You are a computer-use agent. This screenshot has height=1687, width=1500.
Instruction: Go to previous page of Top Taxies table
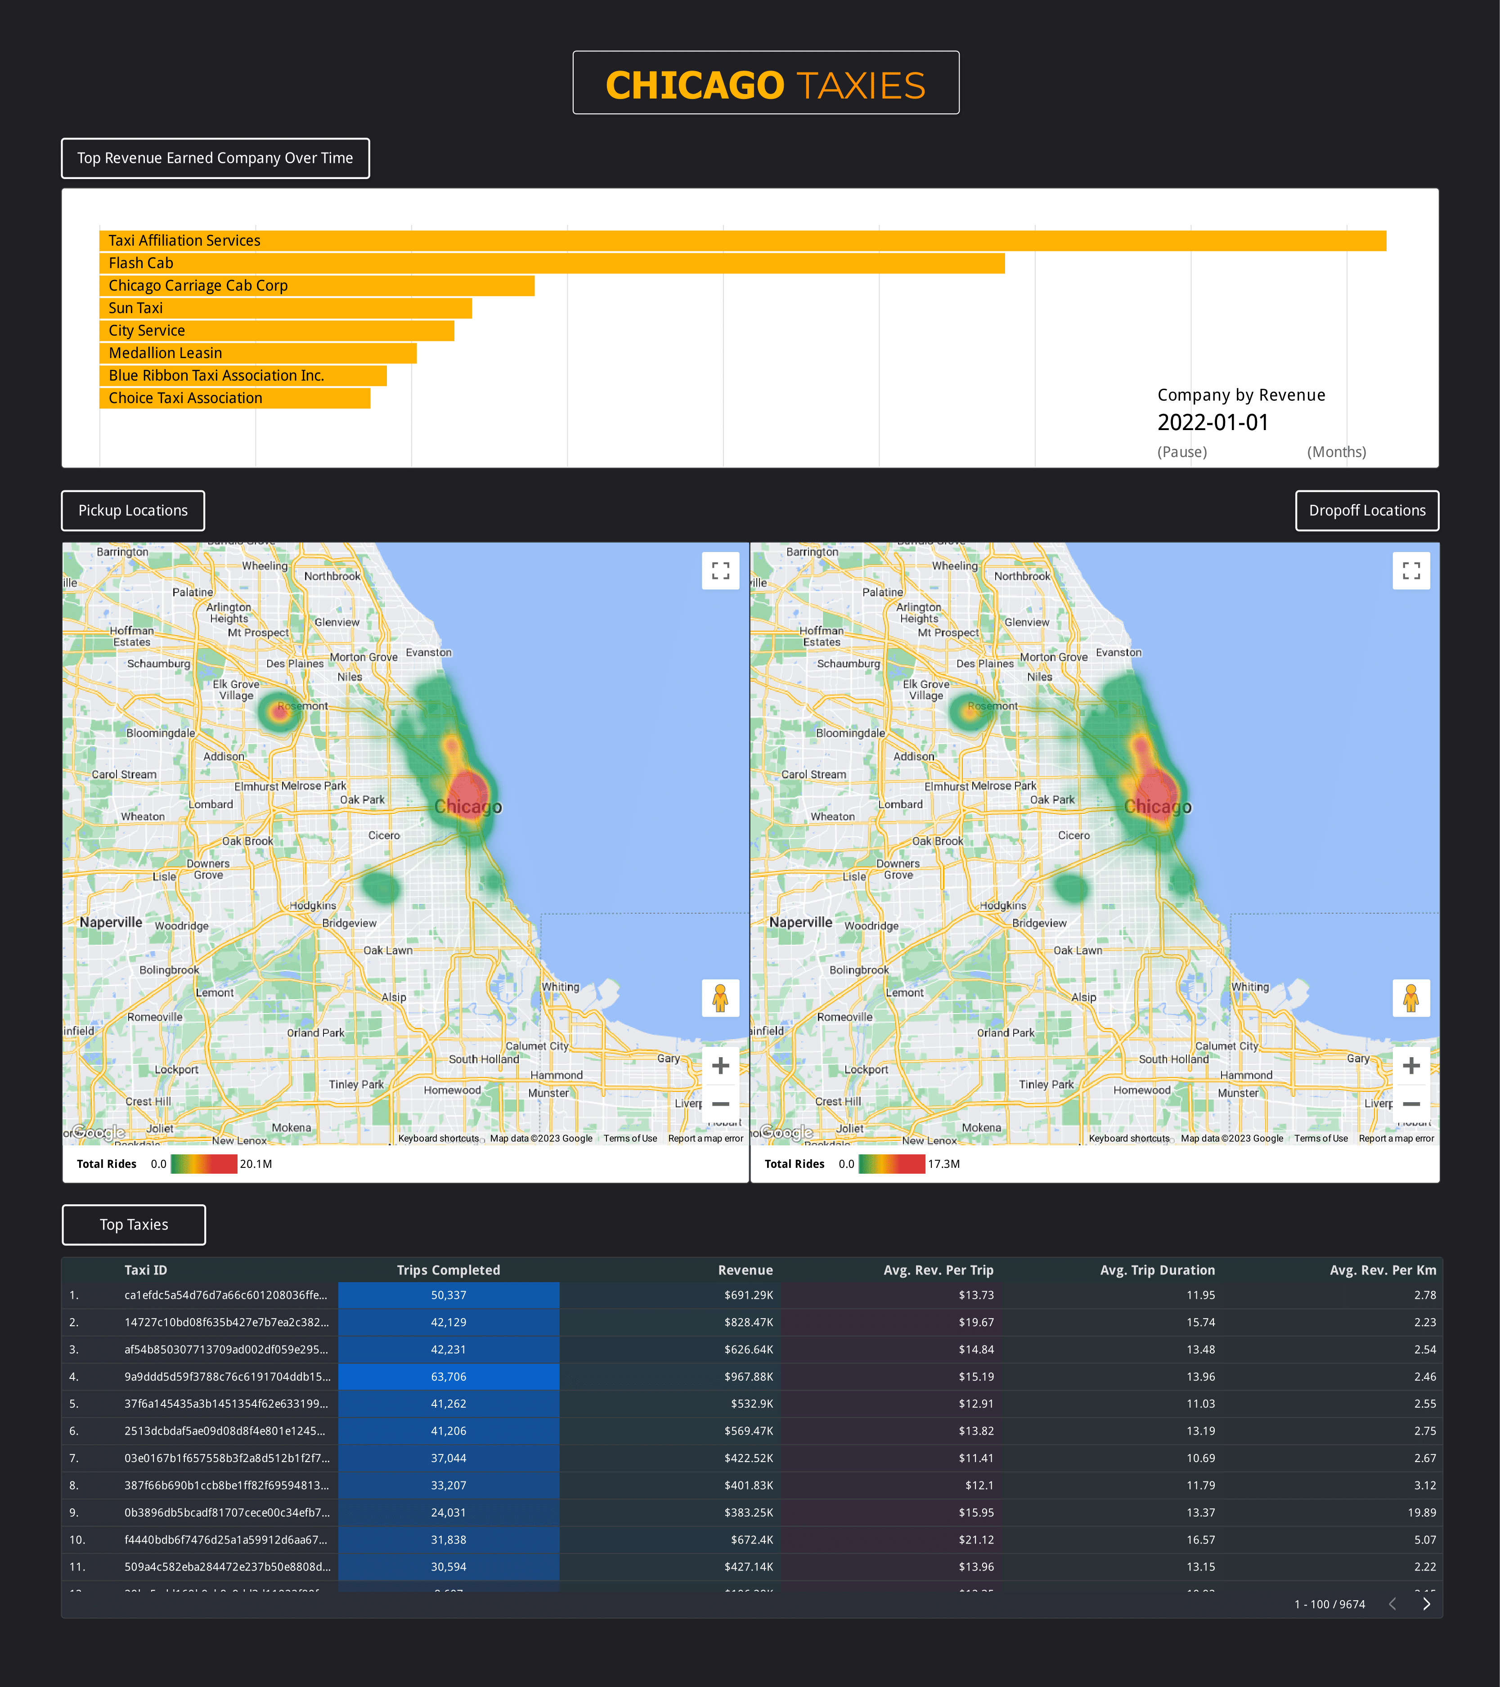pos(1392,1604)
